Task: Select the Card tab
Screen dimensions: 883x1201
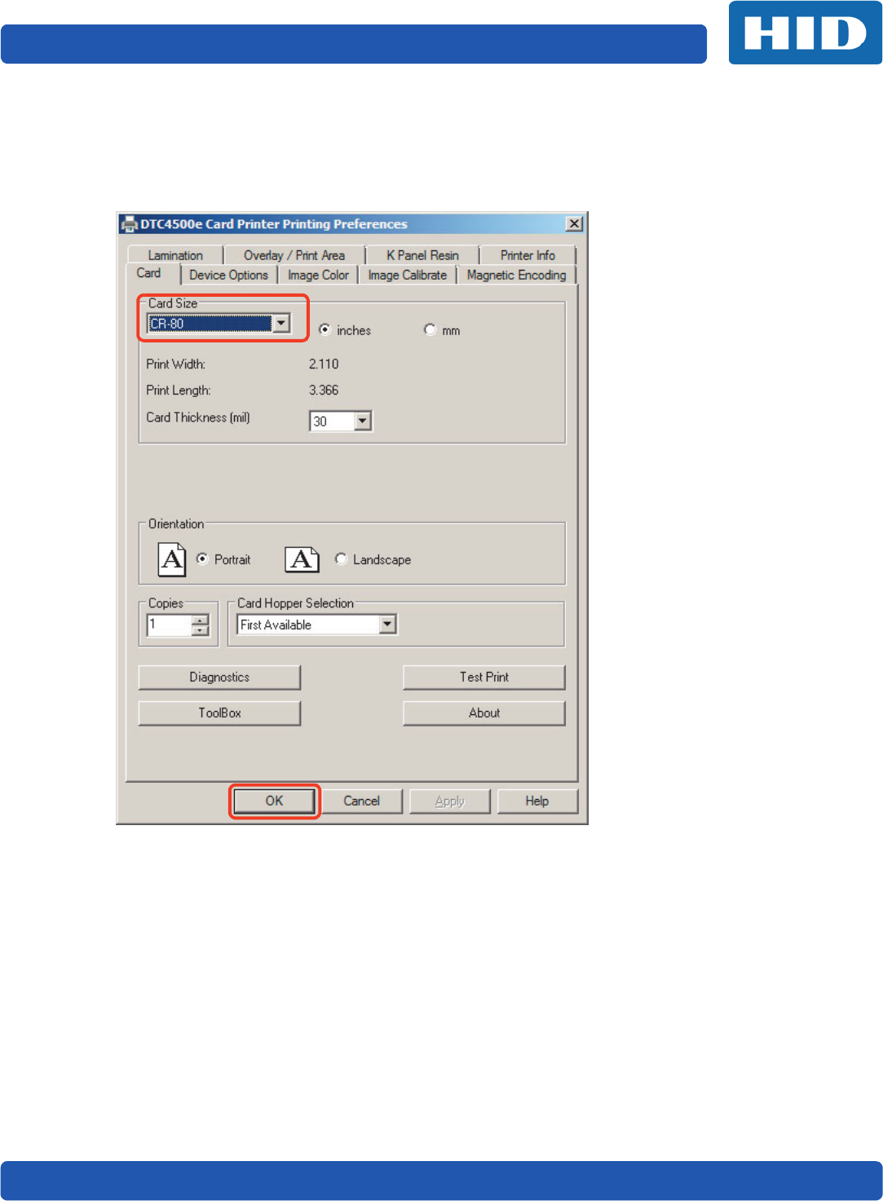Action: [x=149, y=273]
